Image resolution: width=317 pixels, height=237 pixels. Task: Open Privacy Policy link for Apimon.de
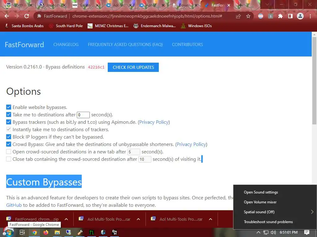pyautogui.click(x=154, y=122)
